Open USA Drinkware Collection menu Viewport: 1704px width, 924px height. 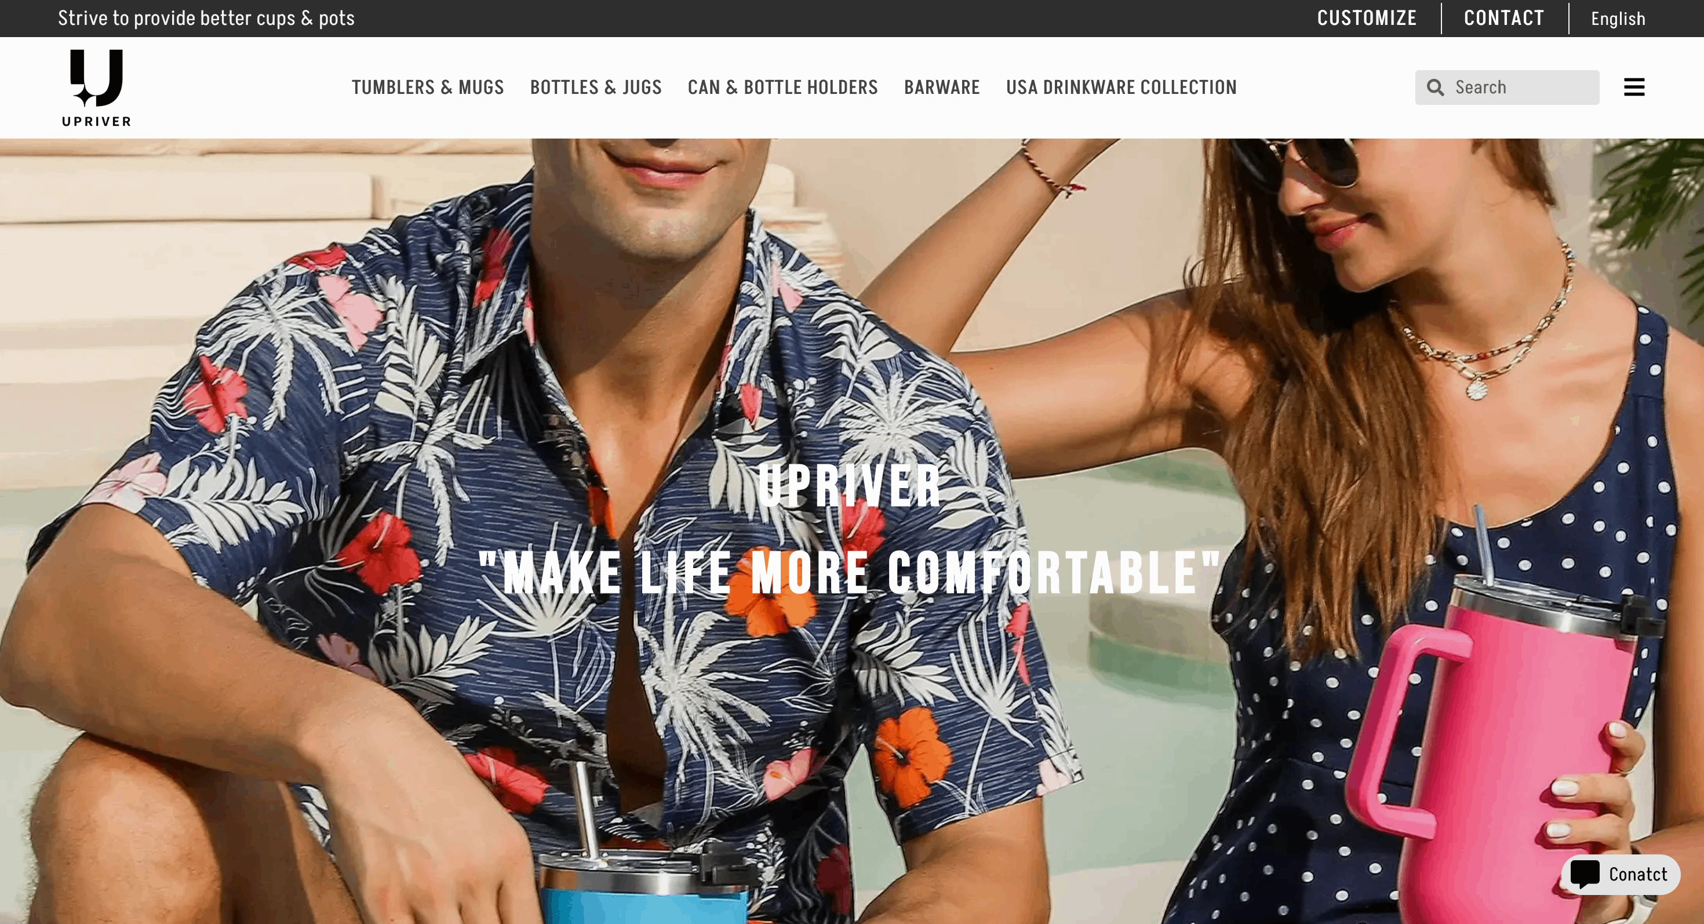(1122, 88)
